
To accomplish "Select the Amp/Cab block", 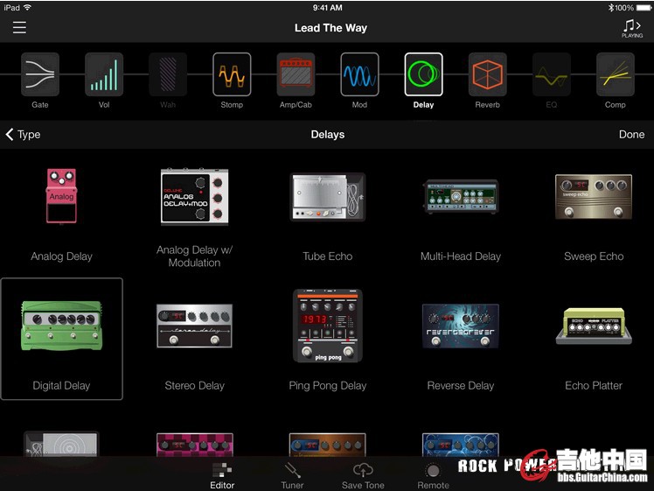I will tap(296, 74).
